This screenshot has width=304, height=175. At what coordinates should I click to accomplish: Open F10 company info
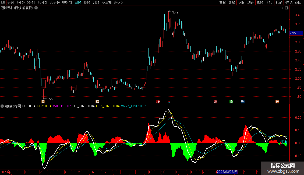coord(270,2)
